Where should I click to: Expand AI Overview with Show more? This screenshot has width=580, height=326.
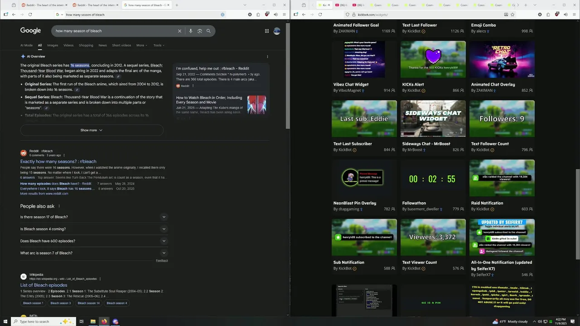(92, 130)
